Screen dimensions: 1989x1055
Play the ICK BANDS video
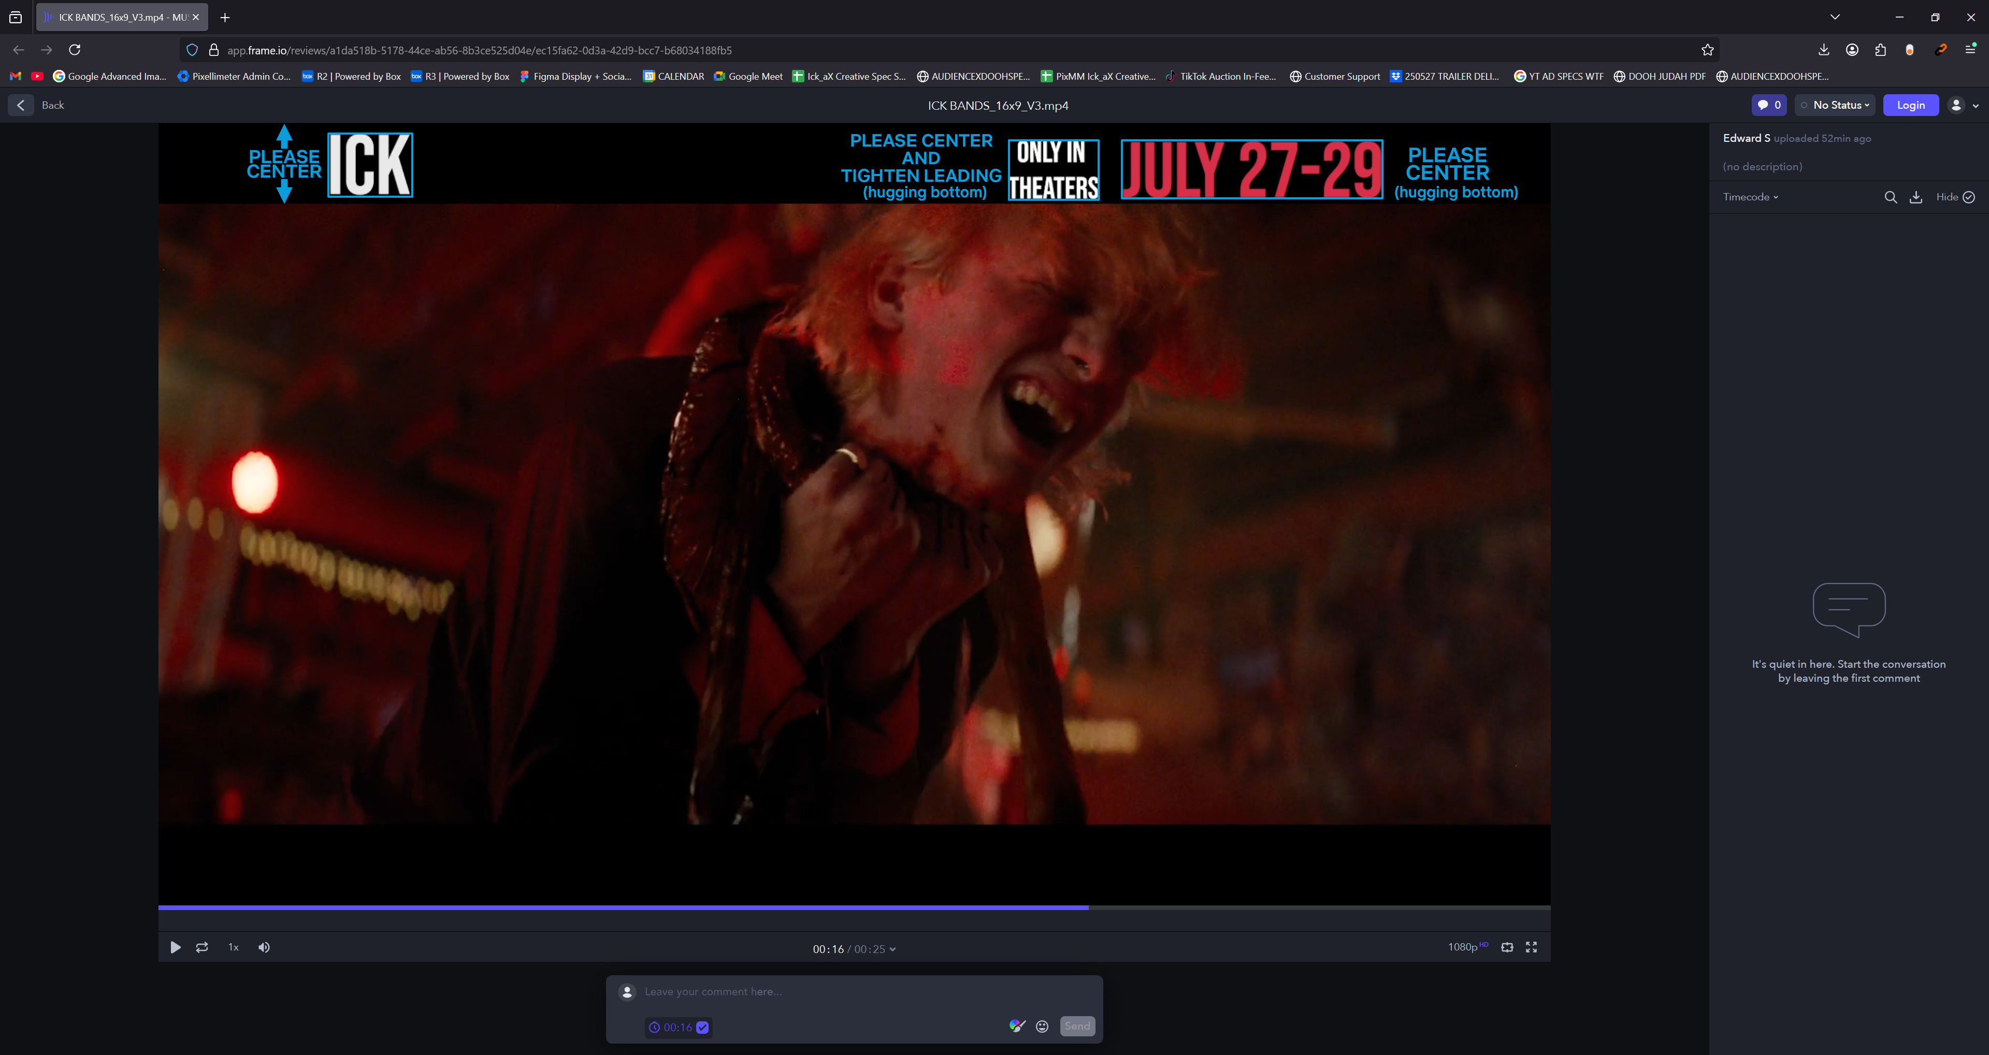pyautogui.click(x=175, y=947)
